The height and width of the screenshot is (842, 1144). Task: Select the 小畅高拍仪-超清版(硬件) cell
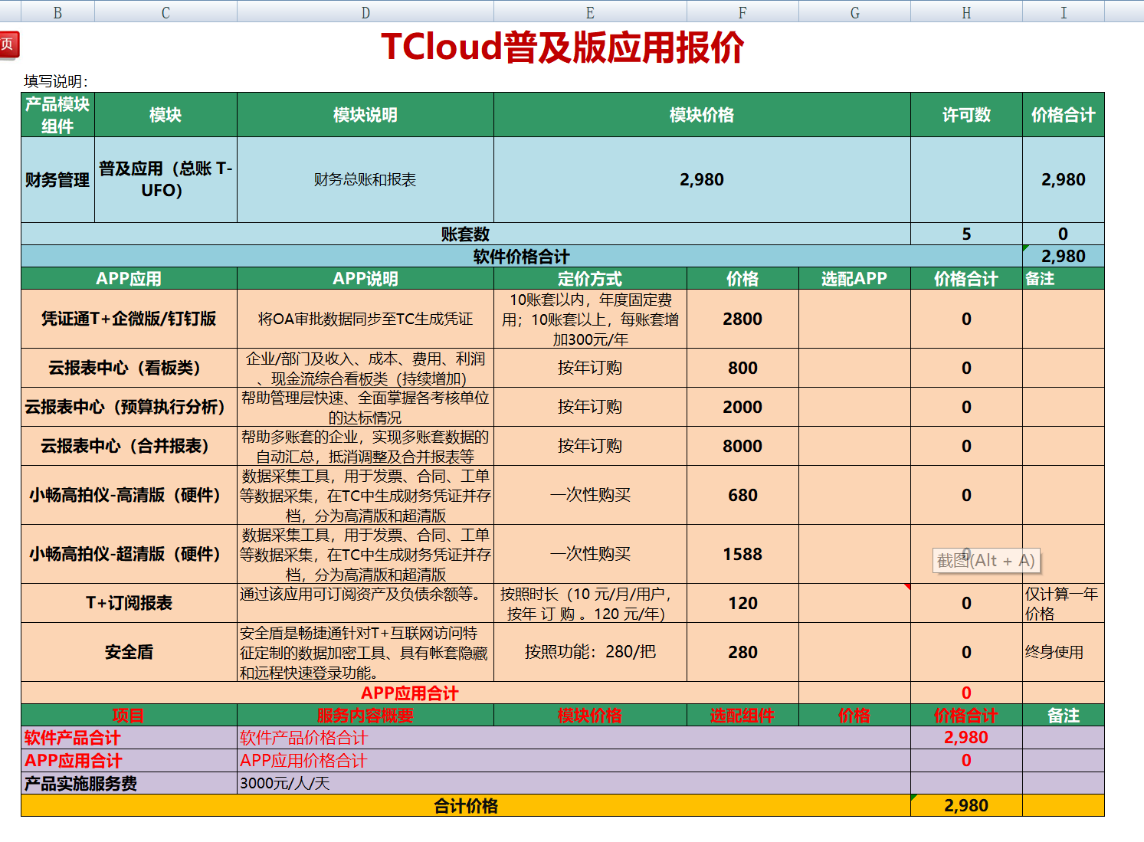(x=129, y=554)
